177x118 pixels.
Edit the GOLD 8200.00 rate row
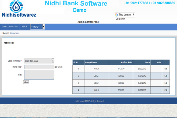[x=166, y=90]
